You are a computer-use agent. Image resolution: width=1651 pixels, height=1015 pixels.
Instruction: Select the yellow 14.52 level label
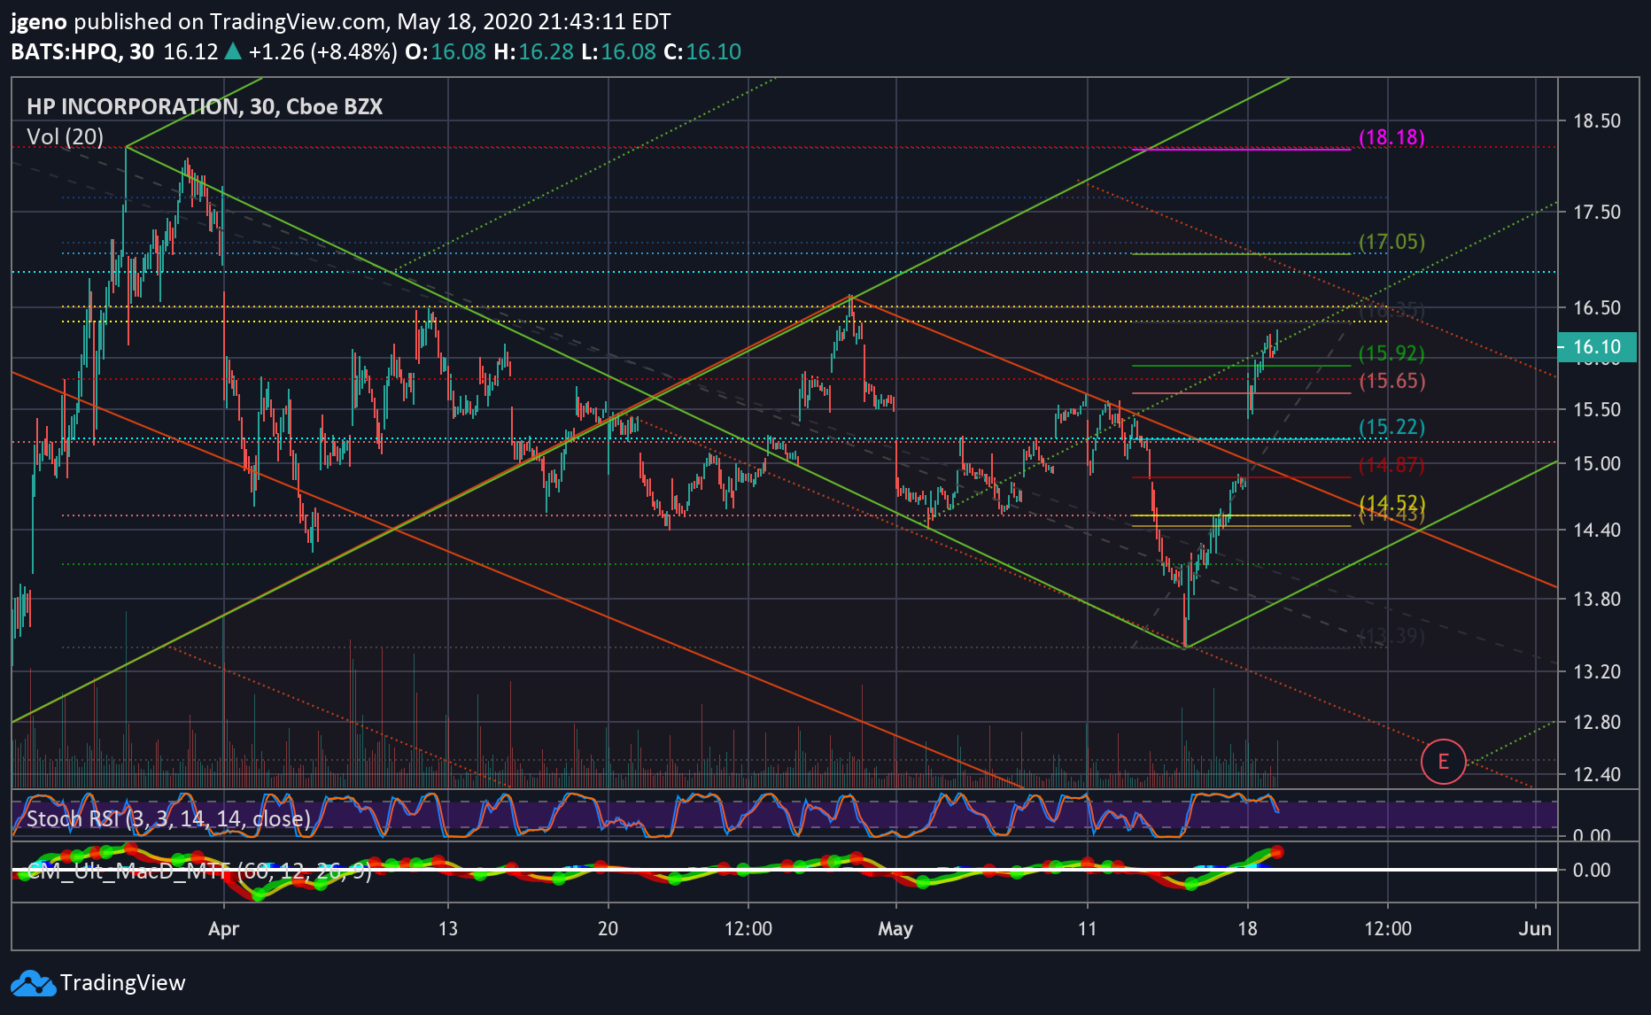pos(1391,504)
